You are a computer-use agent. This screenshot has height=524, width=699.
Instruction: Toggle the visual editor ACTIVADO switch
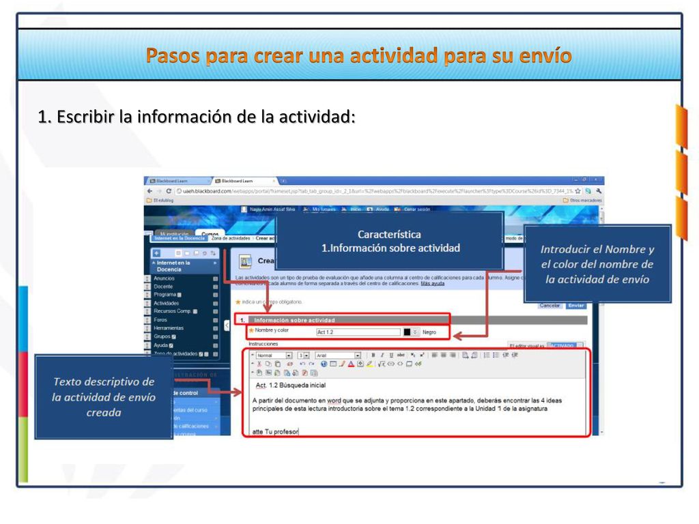pos(565,345)
